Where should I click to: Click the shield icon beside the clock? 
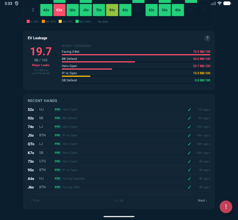pyautogui.click(x=17, y=3)
